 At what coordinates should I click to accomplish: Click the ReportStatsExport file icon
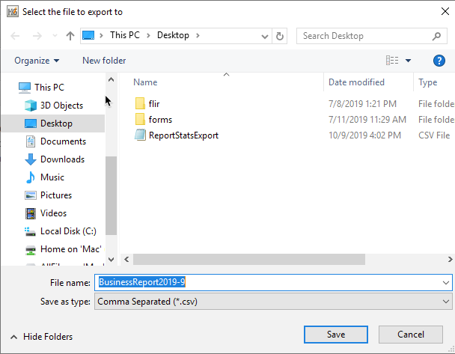coord(140,135)
